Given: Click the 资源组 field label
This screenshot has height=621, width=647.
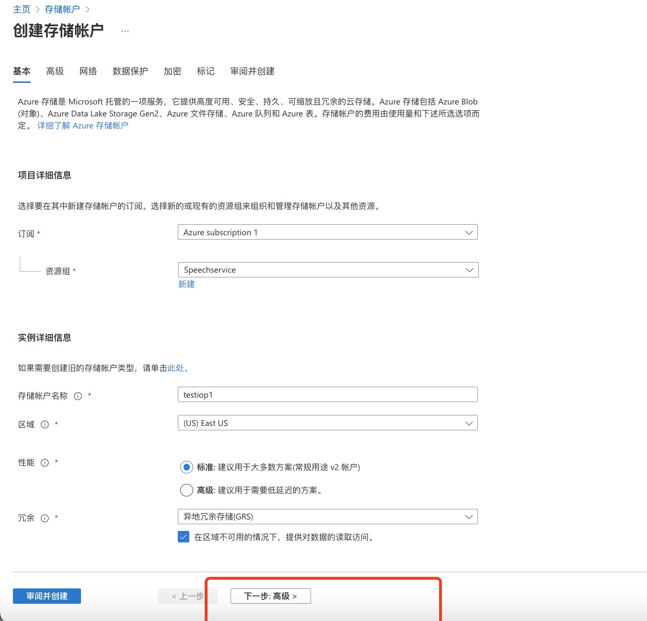Looking at the screenshot, I should 58,271.
